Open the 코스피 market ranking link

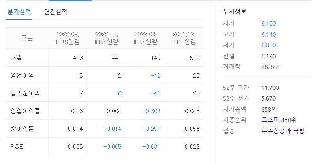click(270, 120)
